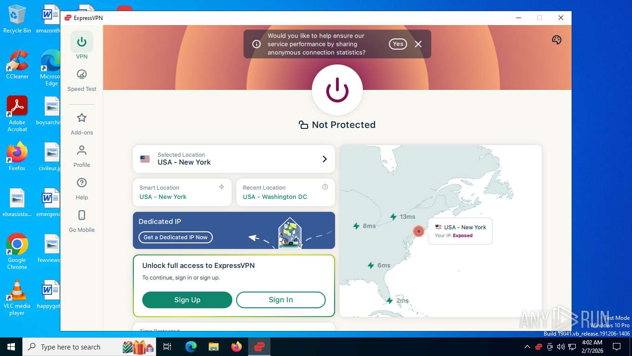Open CCleaner desktop shortcut
The height and width of the screenshot is (356, 632).
[x=17, y=65]
